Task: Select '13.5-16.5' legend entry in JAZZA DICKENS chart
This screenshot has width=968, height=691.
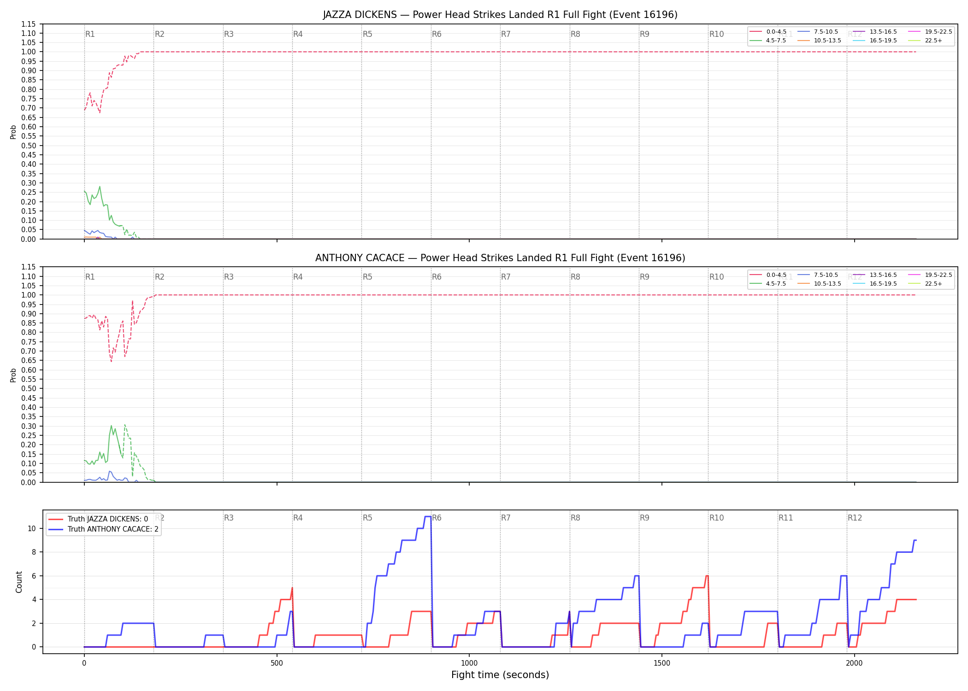Action: (x=875, y=32)
